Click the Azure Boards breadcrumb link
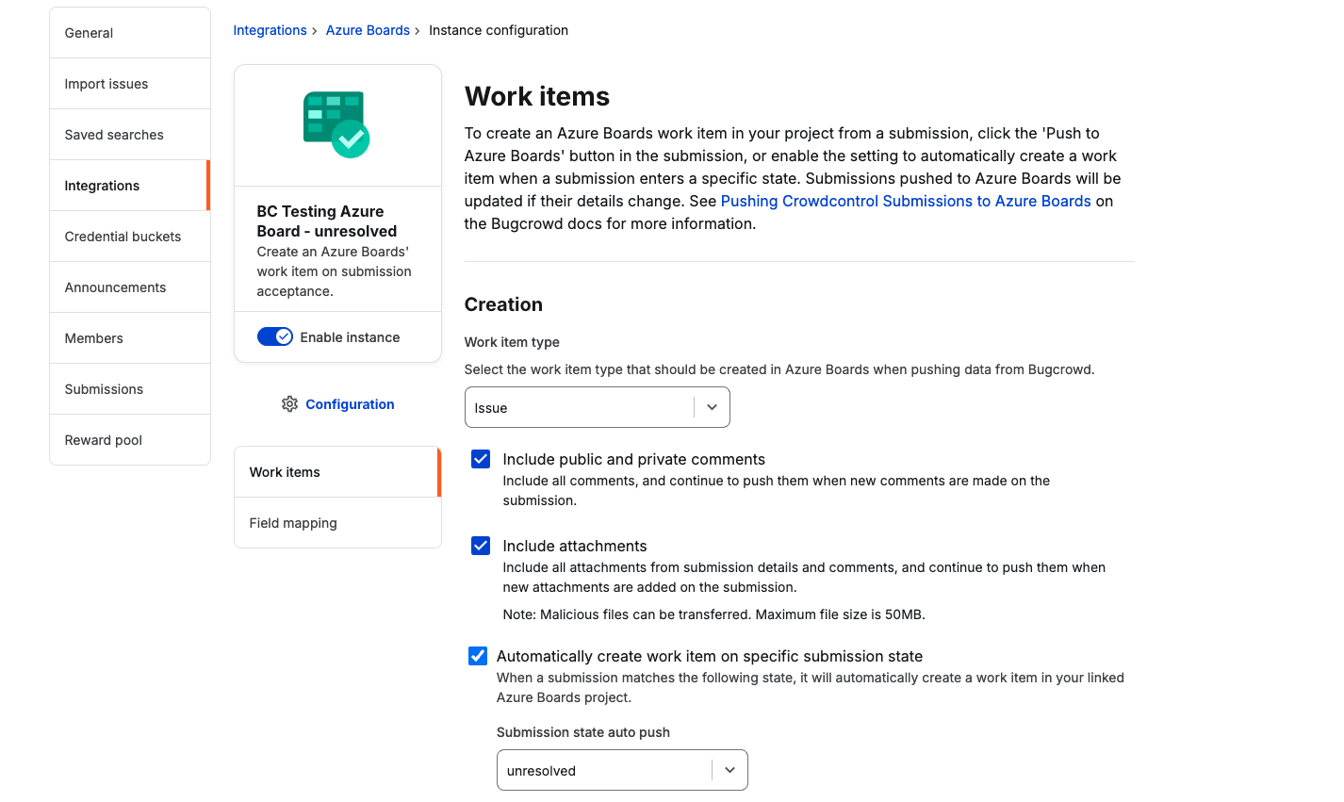This screenshot has height=802, width=1344. pyautogui.click(x=368, y=30)
